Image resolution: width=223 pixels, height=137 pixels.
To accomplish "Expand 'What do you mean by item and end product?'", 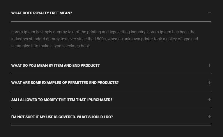I will 55,66.
